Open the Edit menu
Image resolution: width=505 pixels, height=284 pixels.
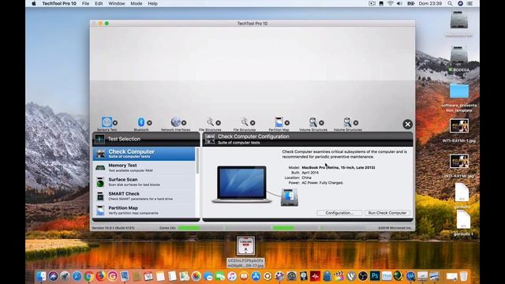[99, 3]
